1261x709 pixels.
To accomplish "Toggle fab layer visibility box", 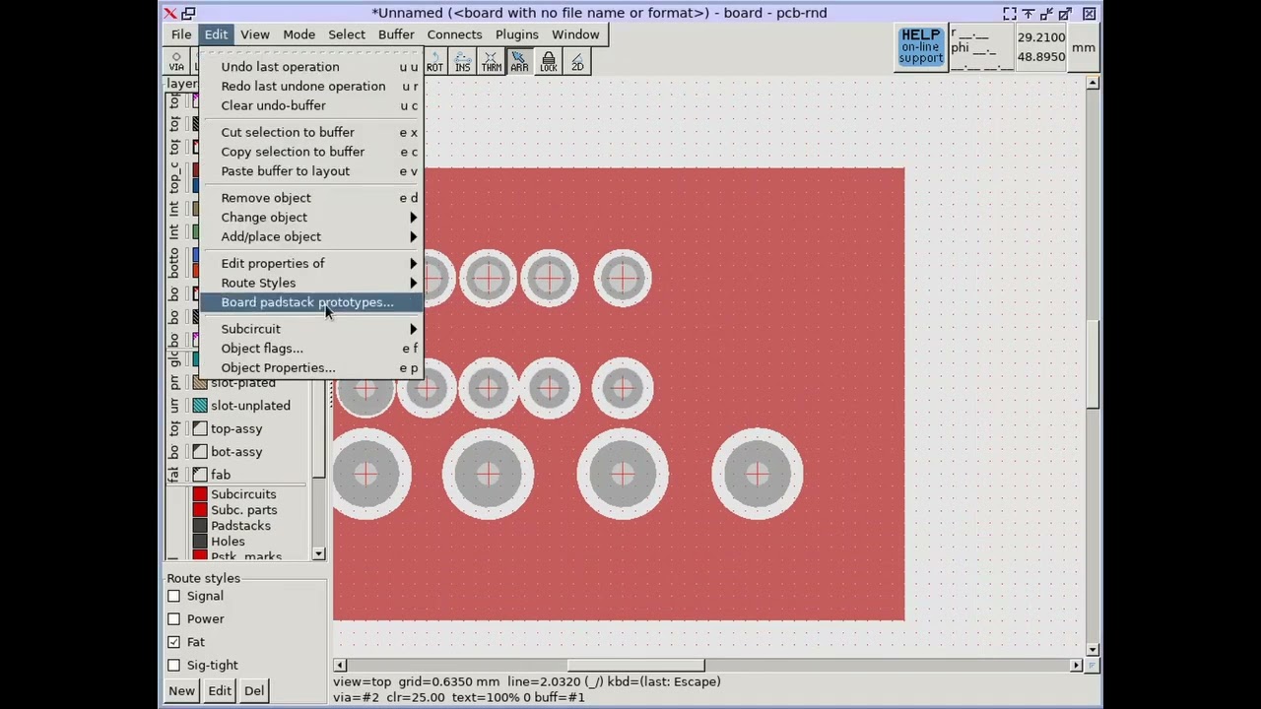I will click(x=200, y=474).
